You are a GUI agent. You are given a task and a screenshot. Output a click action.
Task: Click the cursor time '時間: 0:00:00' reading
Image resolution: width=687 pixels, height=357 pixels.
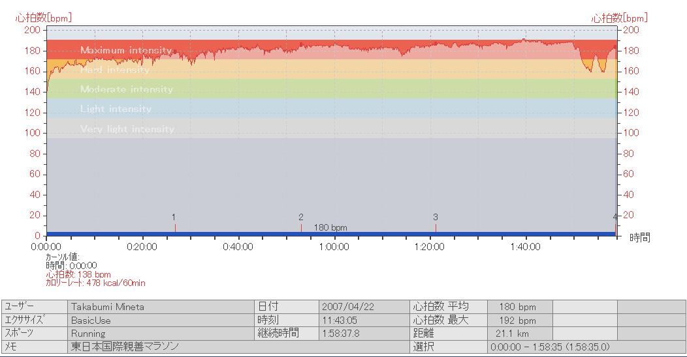(71, 266)
